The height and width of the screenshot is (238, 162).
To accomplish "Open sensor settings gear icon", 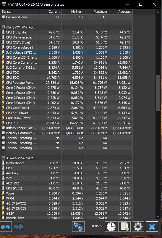I will click(138, 227).
